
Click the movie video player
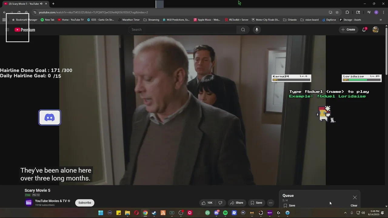pyautogui.click(x=192, y=110)
